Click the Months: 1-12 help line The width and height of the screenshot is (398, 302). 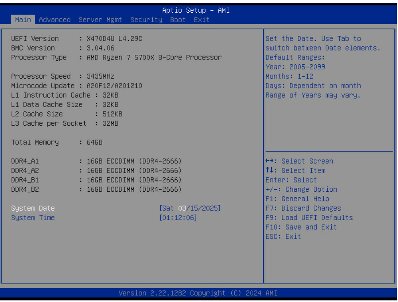289,76
